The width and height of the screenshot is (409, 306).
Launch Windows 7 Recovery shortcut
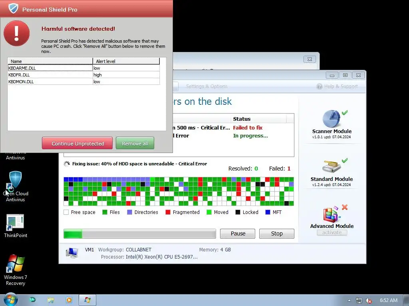(16, 270)
